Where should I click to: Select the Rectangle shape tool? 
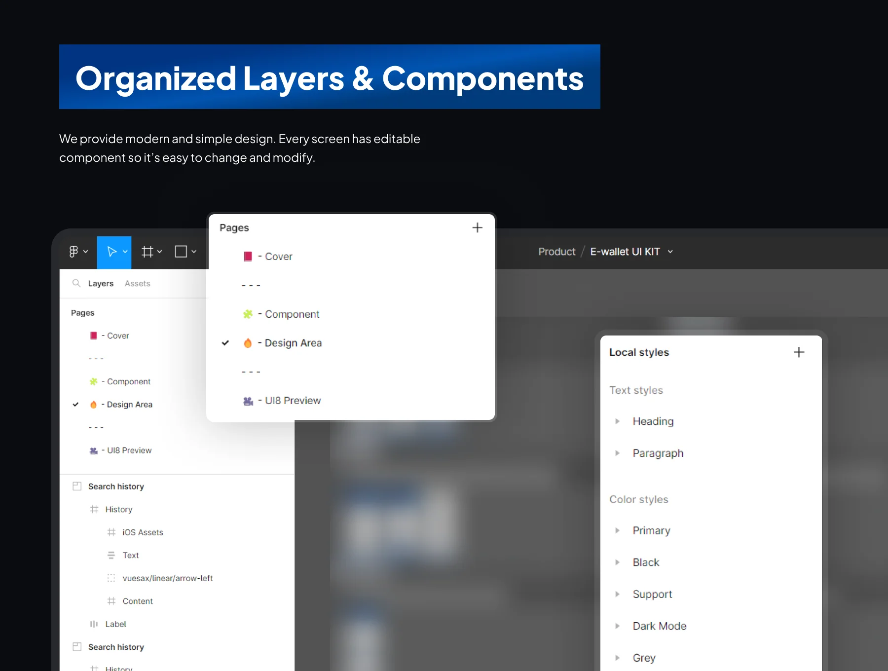coord(181,252)
